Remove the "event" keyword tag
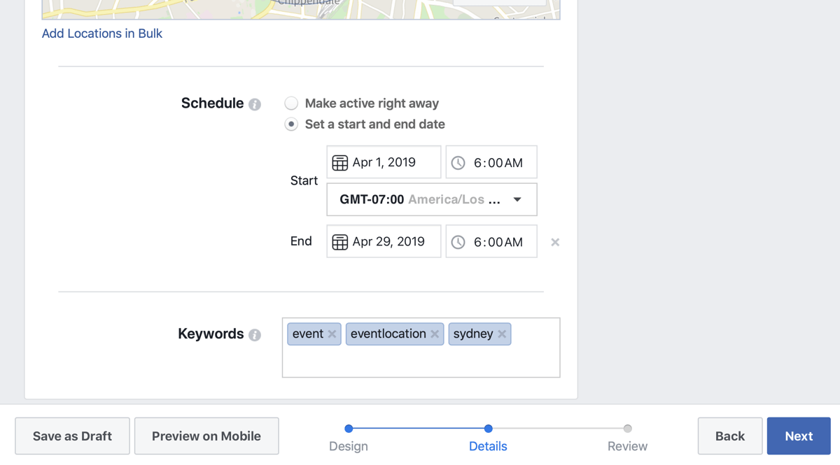Screen dimensions: 840x465 pos(331,334)
